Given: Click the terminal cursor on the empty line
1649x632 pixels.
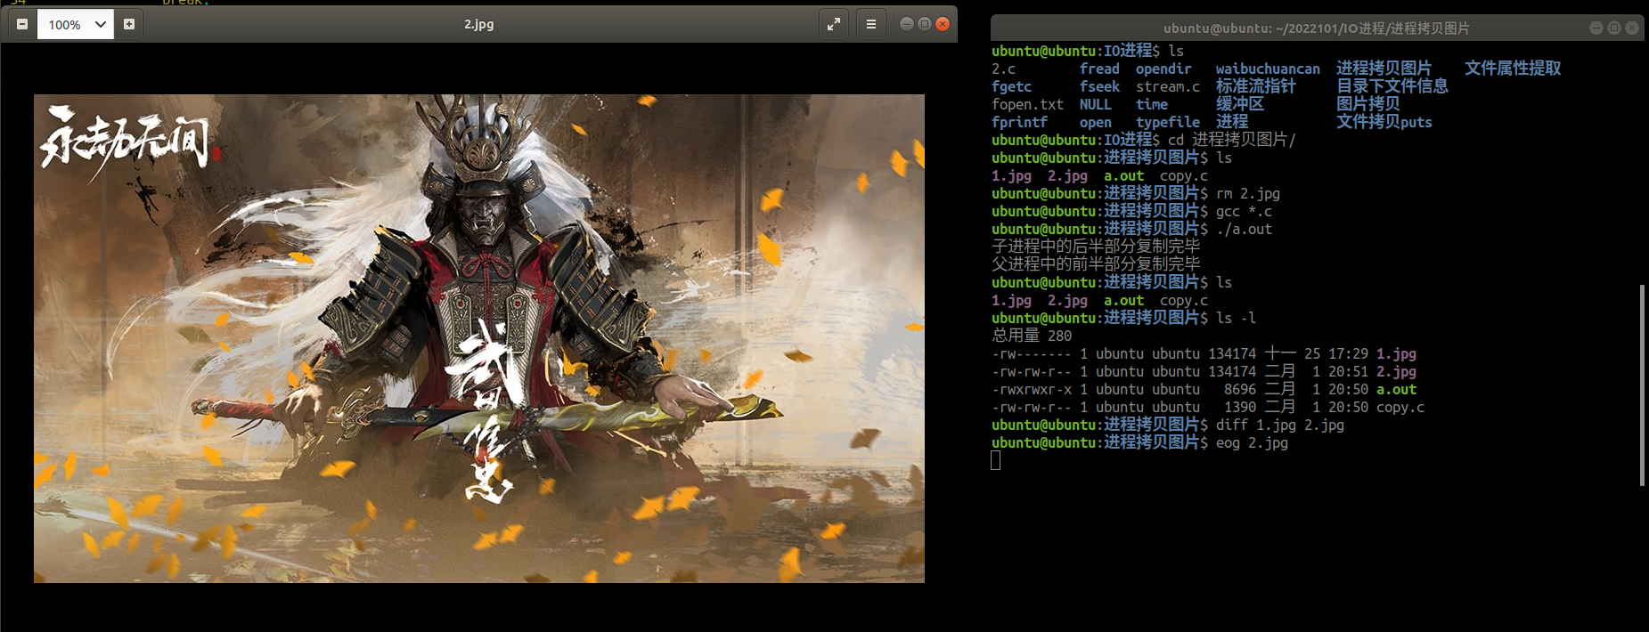Looking at the screenshot, I should (x=996, y=460).
